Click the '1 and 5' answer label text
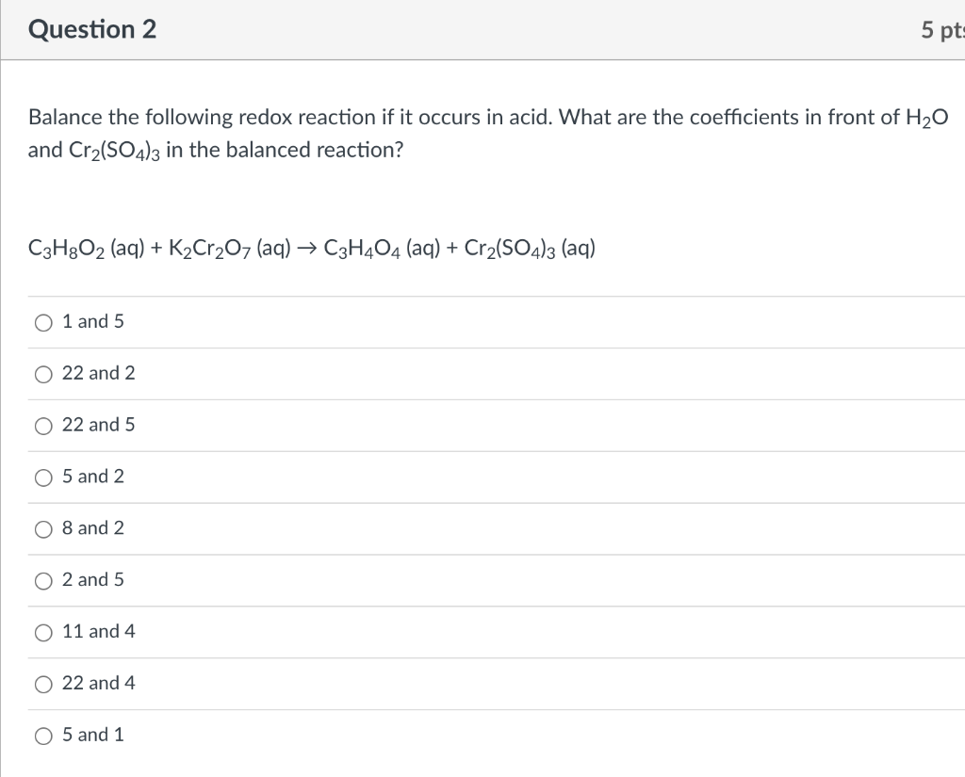Screen dimensions: 965x777 click(x=92, y=321)
